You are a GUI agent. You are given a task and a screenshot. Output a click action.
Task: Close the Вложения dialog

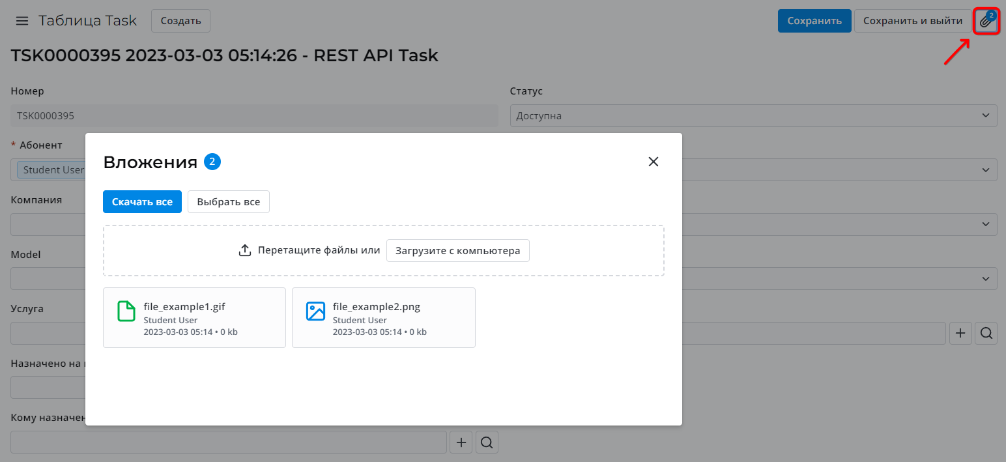(654, 162)
